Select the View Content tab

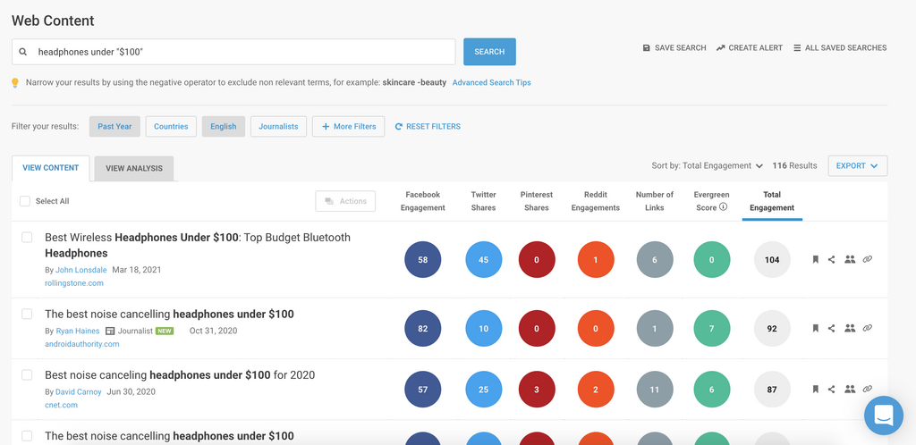[x=51, y=168]
